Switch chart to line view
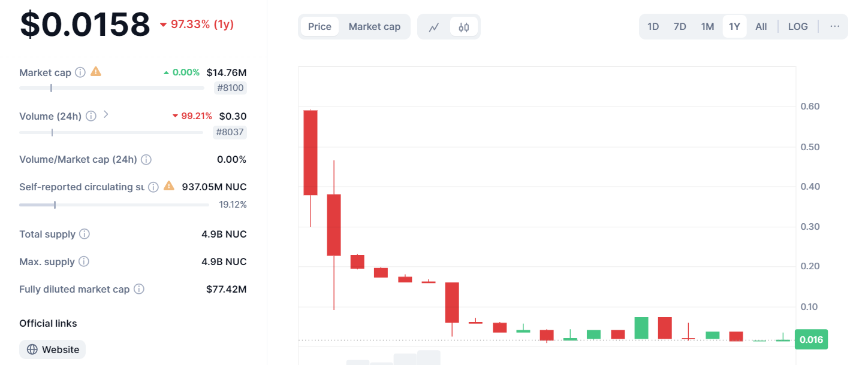856x365 pixels. [434, 27]
